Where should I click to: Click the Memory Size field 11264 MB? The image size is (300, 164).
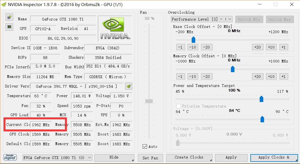click(45, 77)
